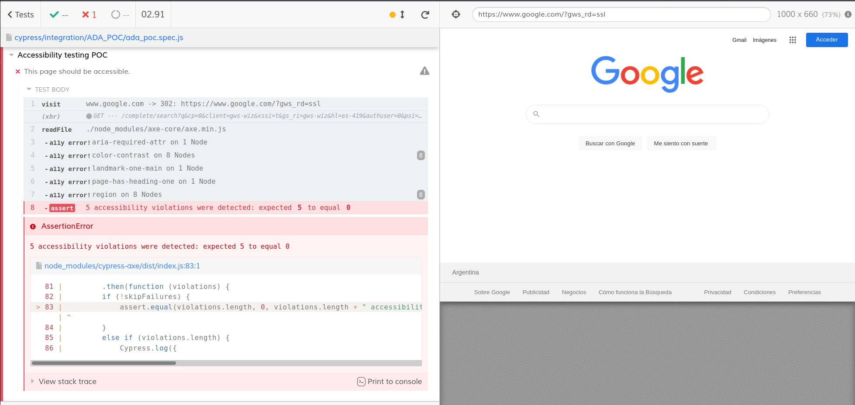Select the color-contrast a11y error row

[x=226, y=155]
